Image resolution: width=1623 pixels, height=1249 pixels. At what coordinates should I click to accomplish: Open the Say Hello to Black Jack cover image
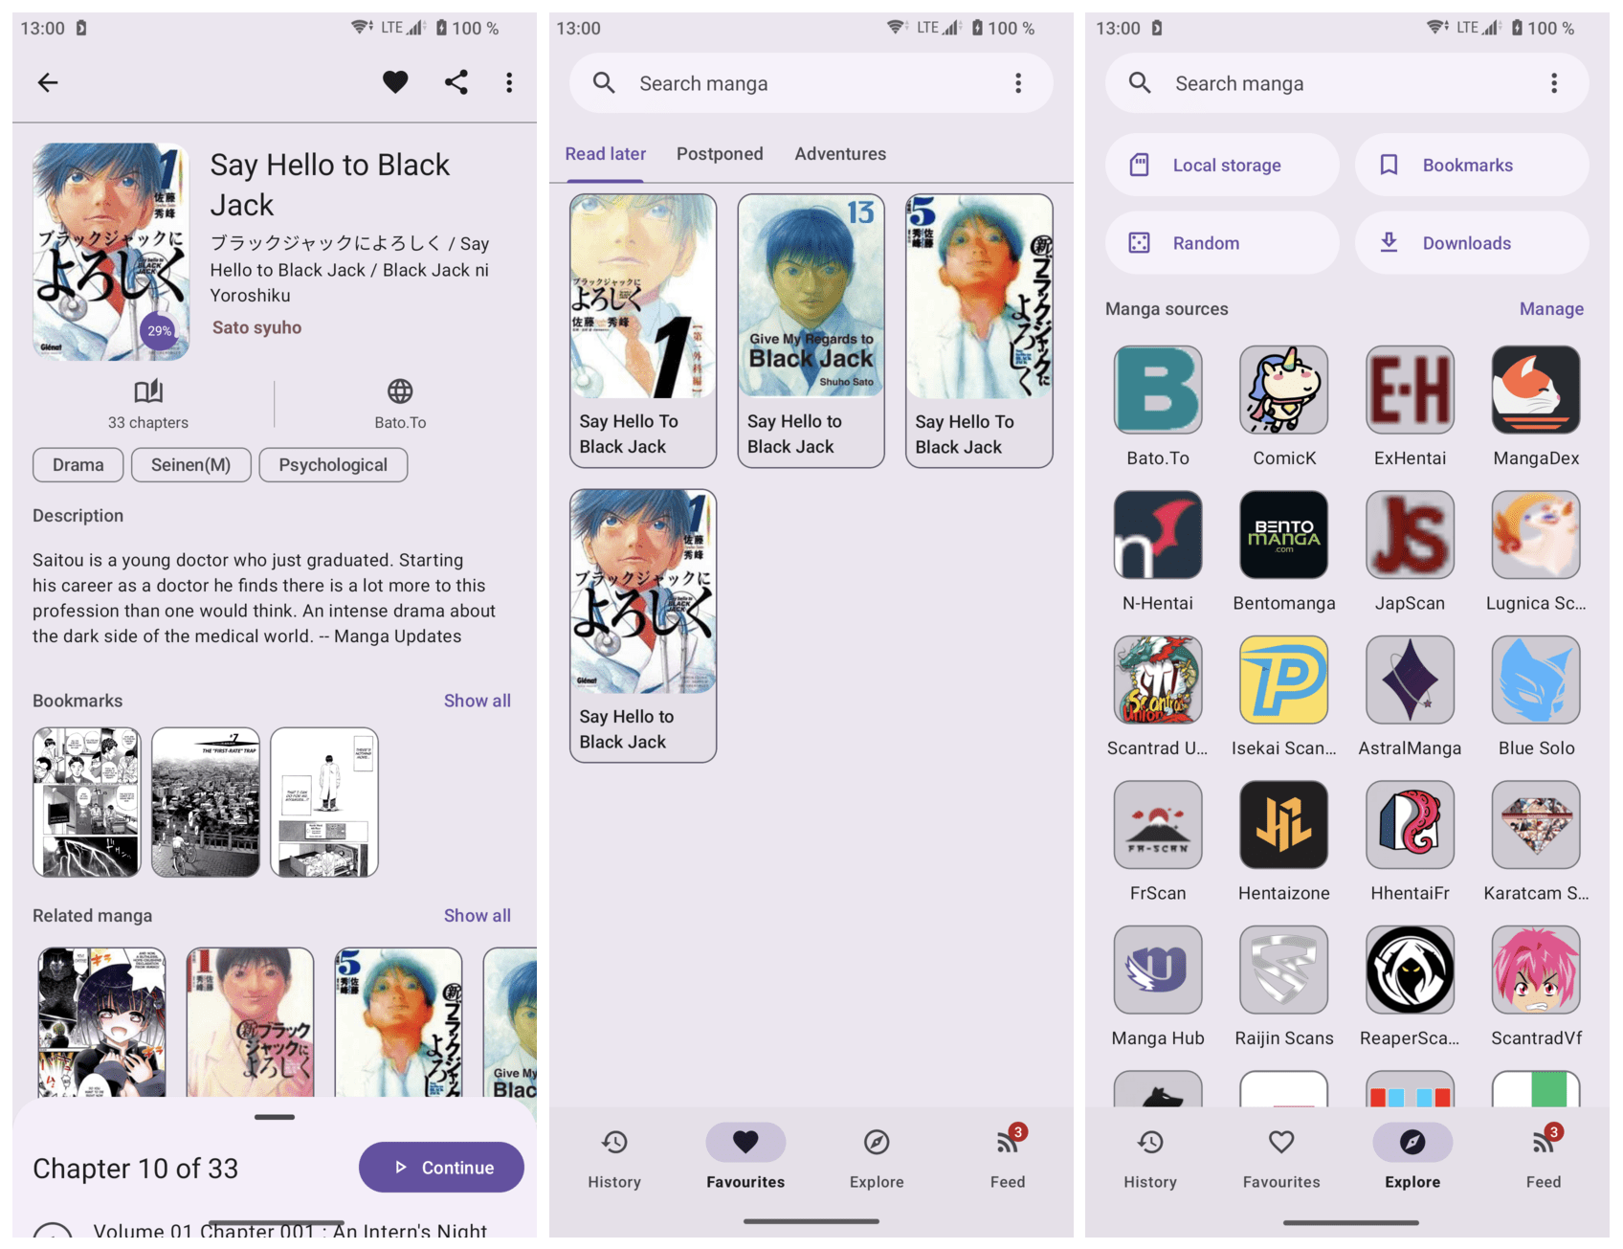tap(111, 252)
